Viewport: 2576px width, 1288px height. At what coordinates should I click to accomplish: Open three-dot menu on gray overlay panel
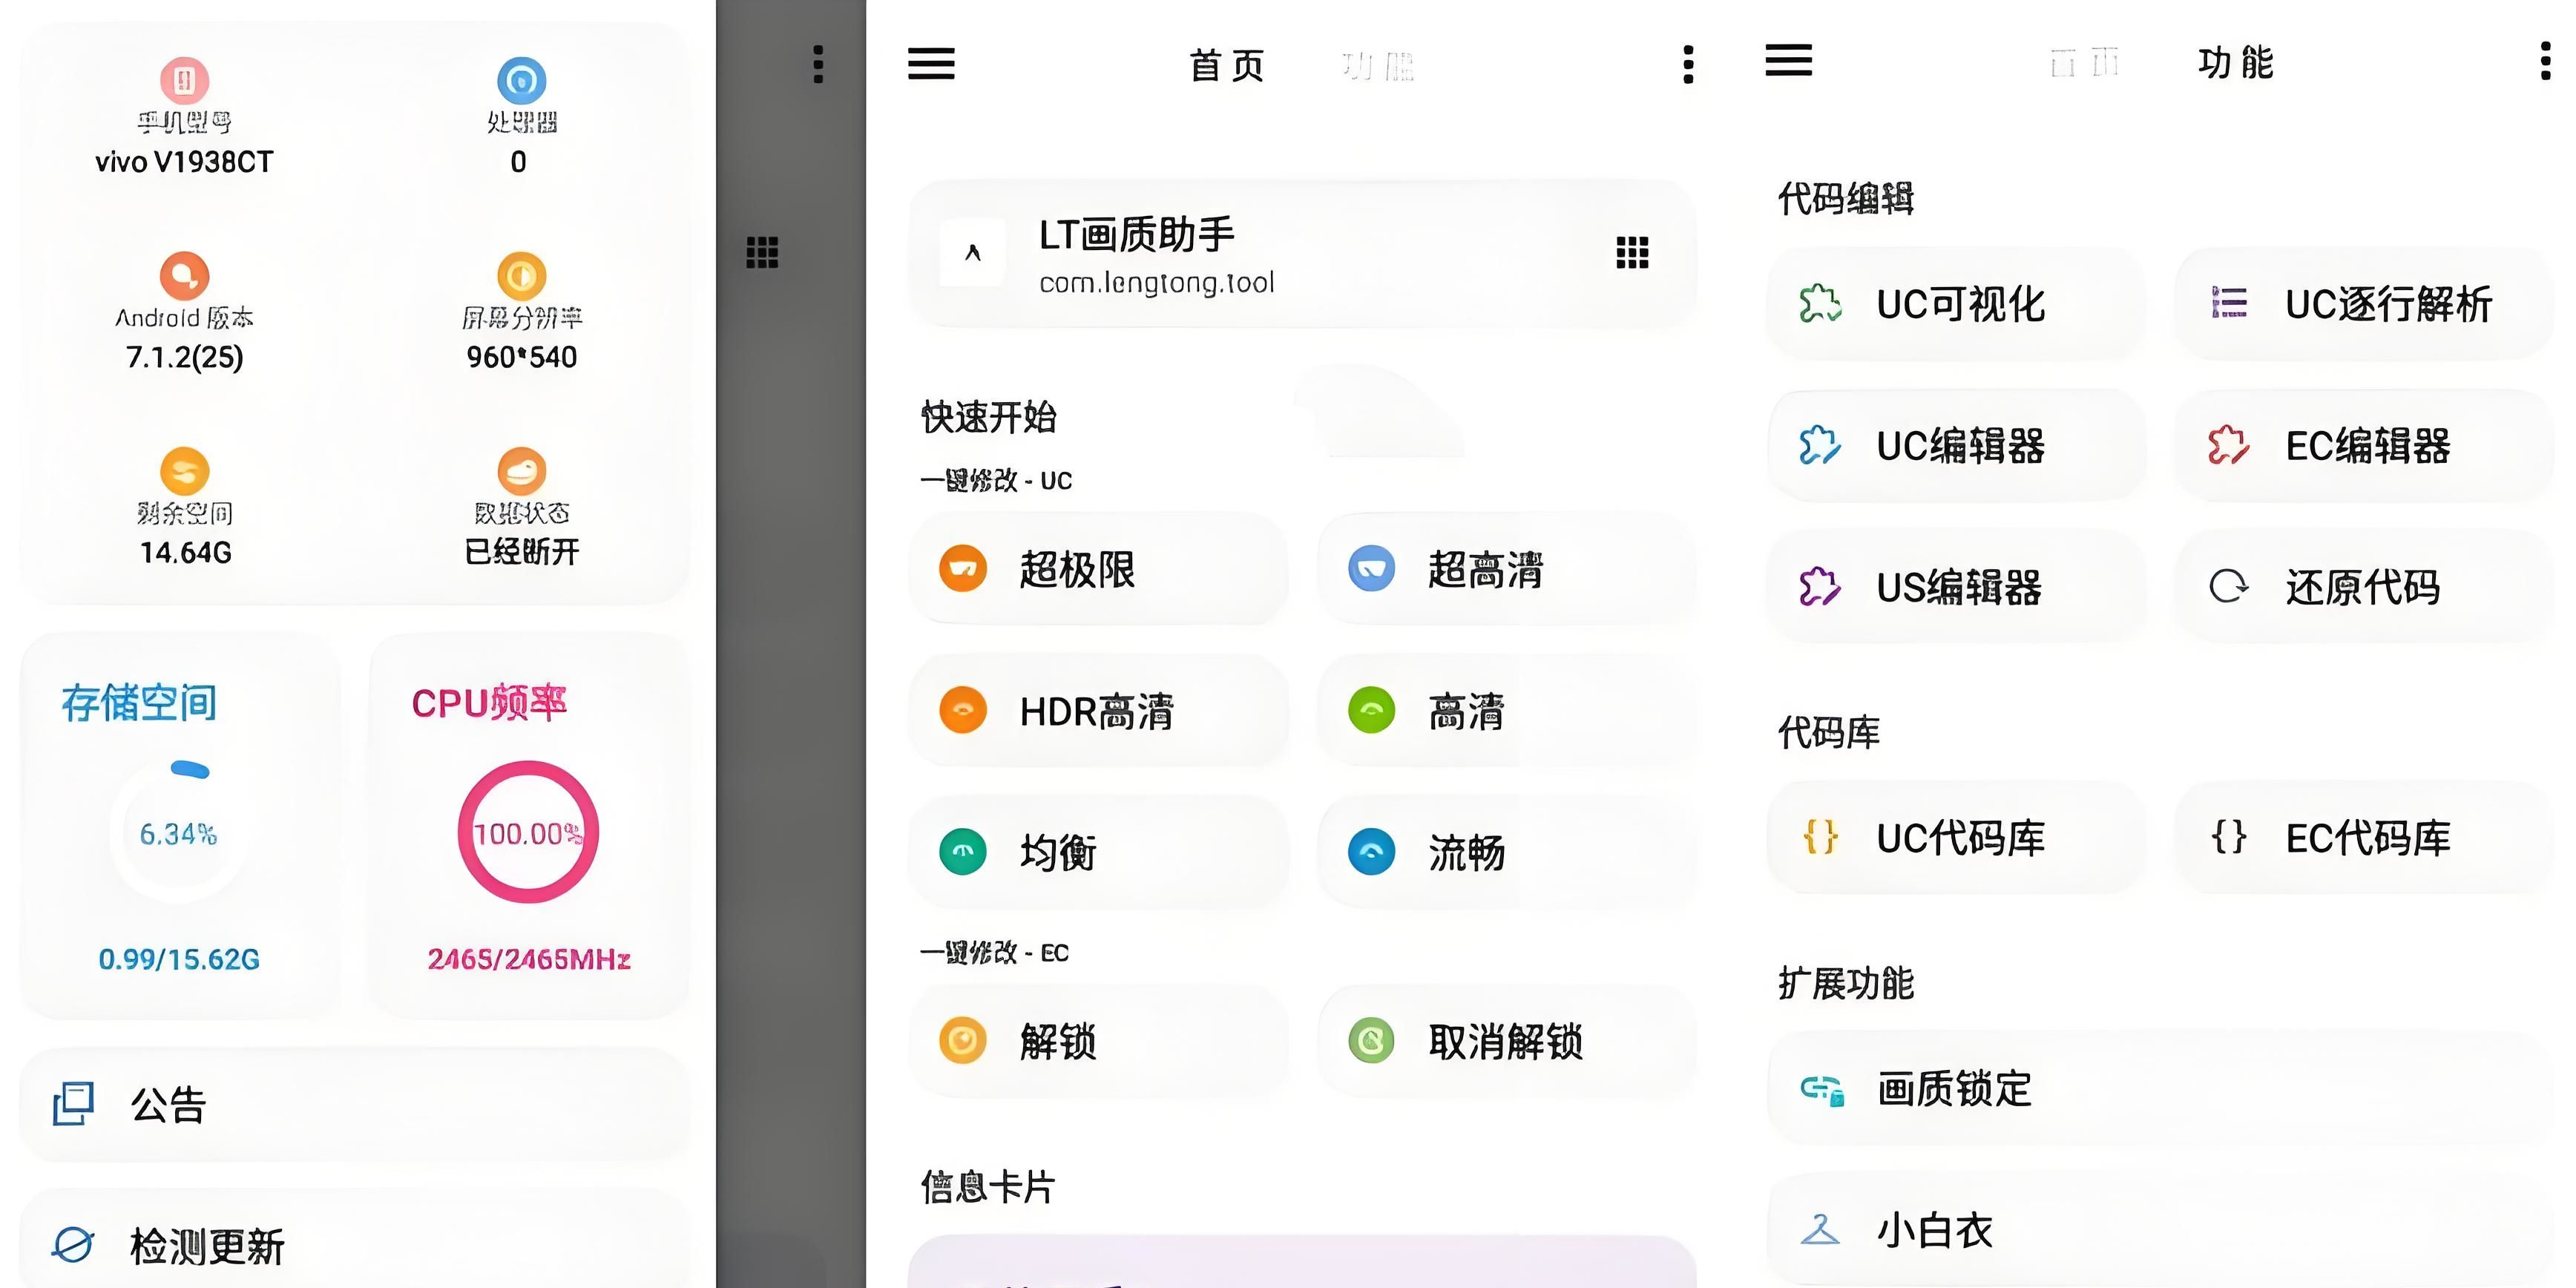tap(818, 64)
